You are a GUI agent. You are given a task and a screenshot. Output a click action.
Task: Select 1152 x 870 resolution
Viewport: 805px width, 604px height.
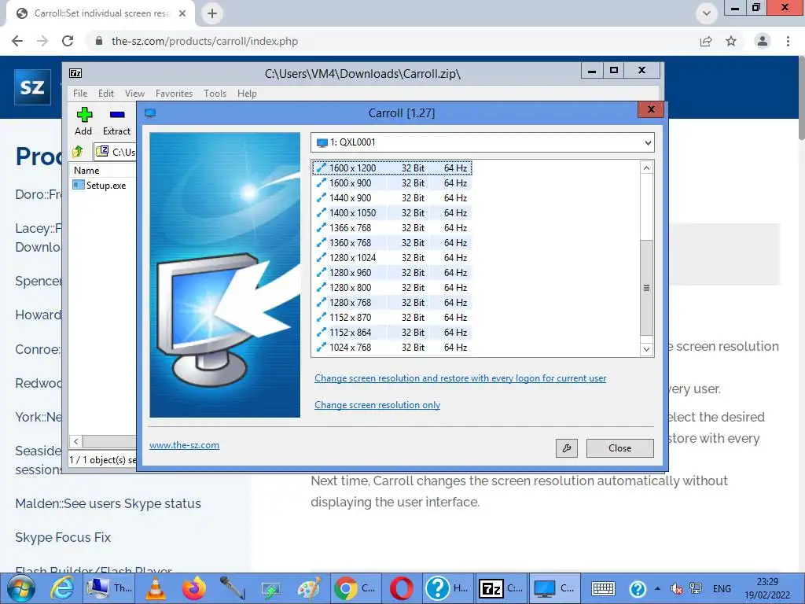pyautogui.click(x=391, y=317)
